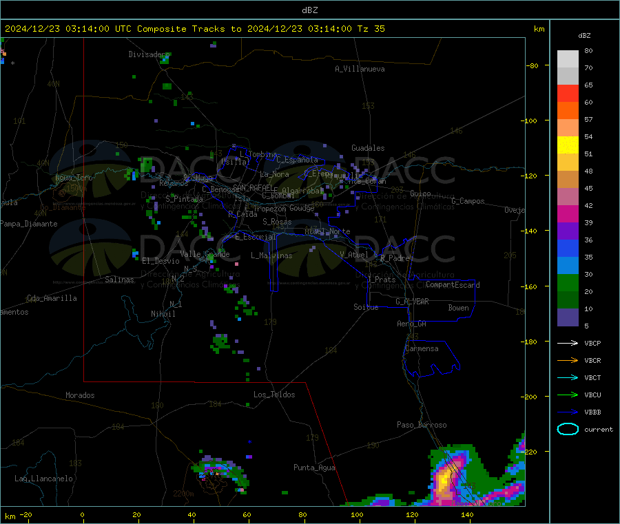
Task: Click the Salinas place label
Action: coord(119,280)
